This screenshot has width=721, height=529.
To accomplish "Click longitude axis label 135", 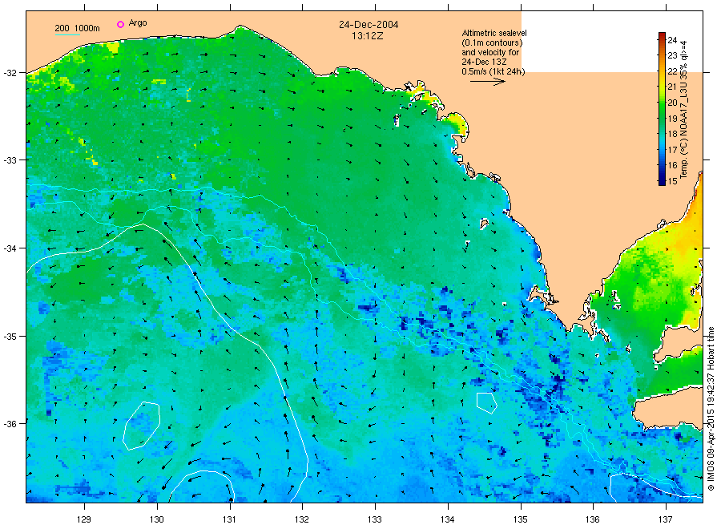I will (x=521, y=519).
